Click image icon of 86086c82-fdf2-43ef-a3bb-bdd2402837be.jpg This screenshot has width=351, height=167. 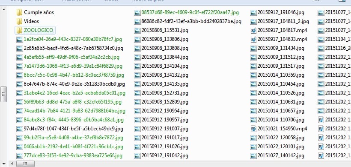click(x=137, y=22)
